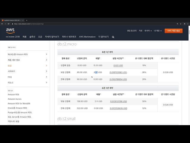Click the 0.0122526636 USD hourly value
The height and width of the screenshot is (143, 190).
pos(118,108)
